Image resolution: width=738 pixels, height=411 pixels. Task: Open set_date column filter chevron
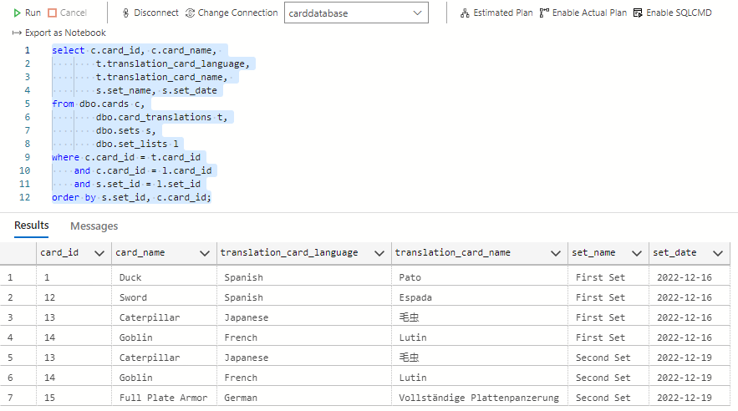click(x=718, y=253)
